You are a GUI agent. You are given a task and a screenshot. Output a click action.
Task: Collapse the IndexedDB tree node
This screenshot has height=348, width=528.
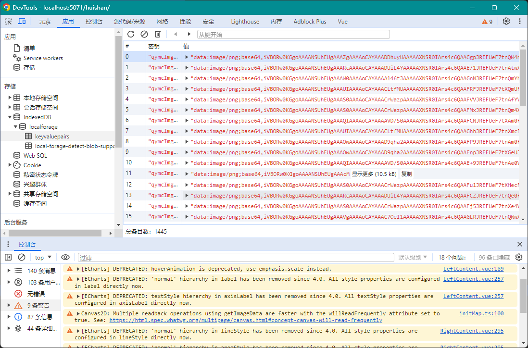pyautogui.click(x=10, y=117)
